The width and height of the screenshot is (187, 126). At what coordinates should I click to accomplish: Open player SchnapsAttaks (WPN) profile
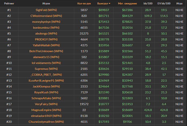point(46,98)
